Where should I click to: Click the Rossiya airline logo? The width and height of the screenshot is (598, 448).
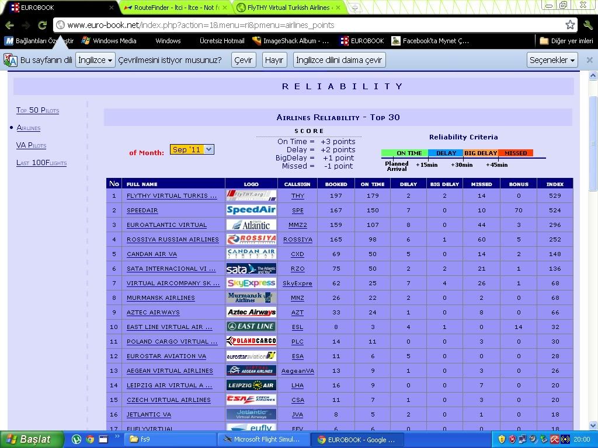click(x=251, y=239)
